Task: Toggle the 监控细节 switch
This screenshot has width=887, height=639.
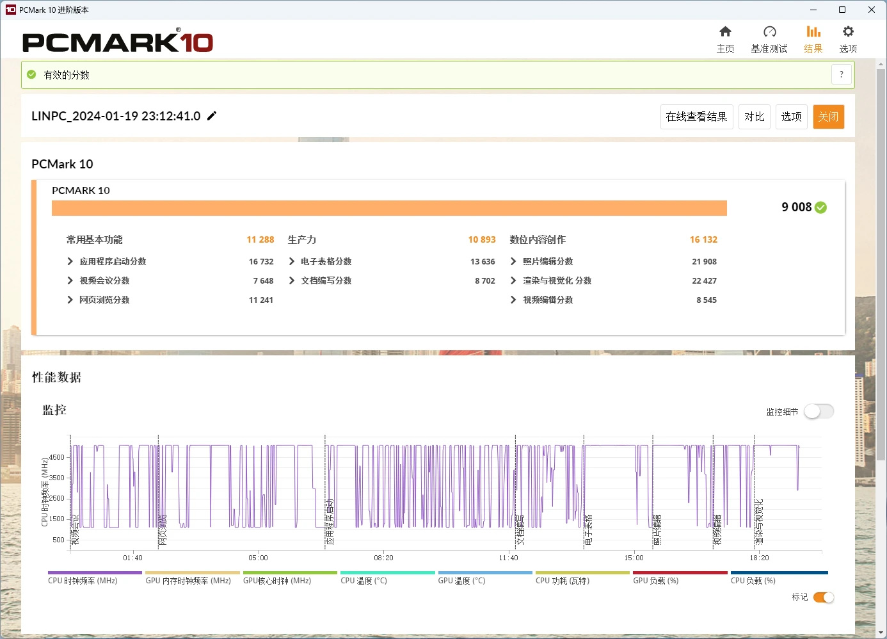Action: (819, 411)
